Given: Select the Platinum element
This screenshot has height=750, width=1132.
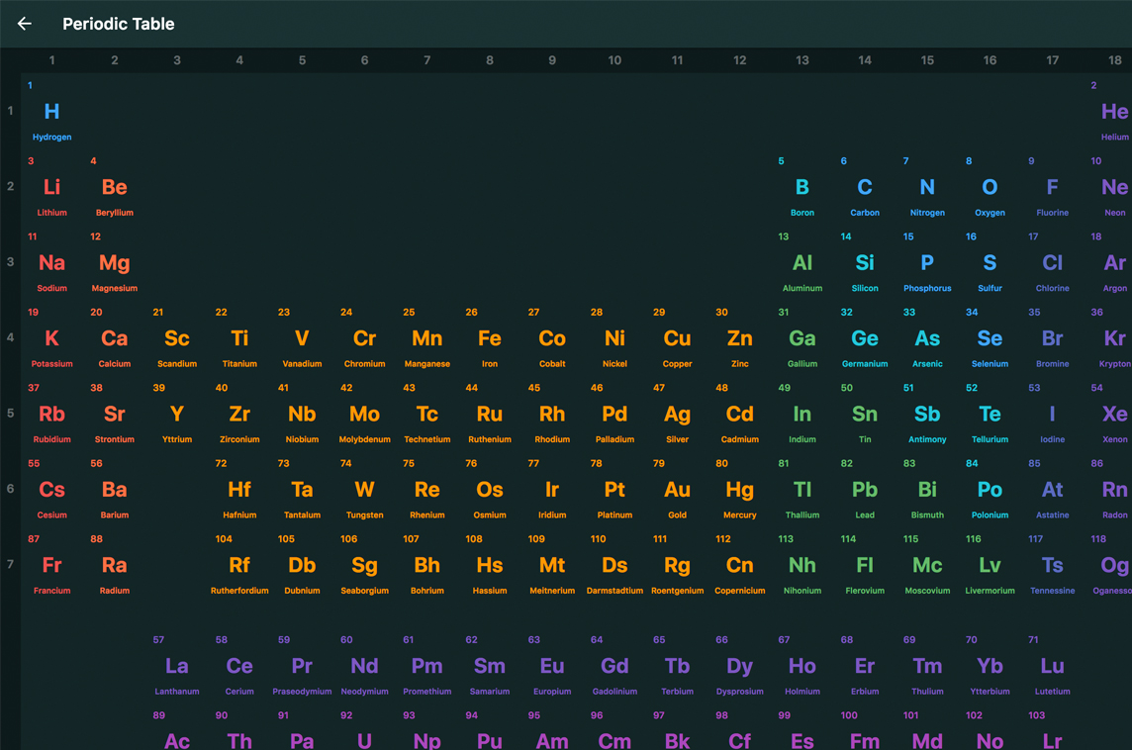Looking at the screenshot, I should tap(614, 490).
